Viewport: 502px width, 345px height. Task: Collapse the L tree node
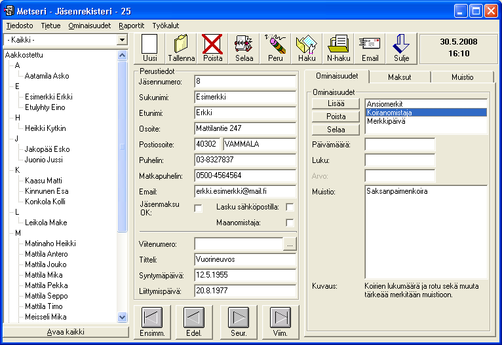click(17, 212)
